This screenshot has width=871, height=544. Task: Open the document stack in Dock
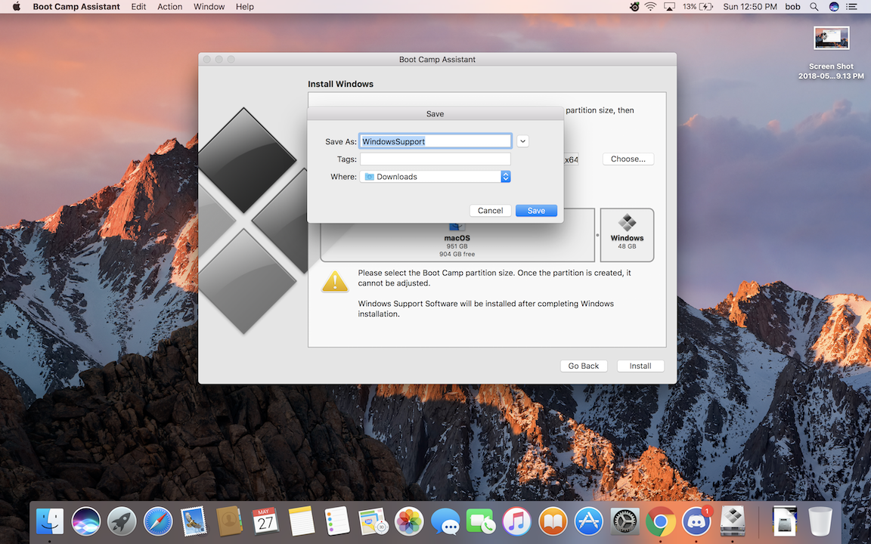pyautogui.click(x=784, y=522)
